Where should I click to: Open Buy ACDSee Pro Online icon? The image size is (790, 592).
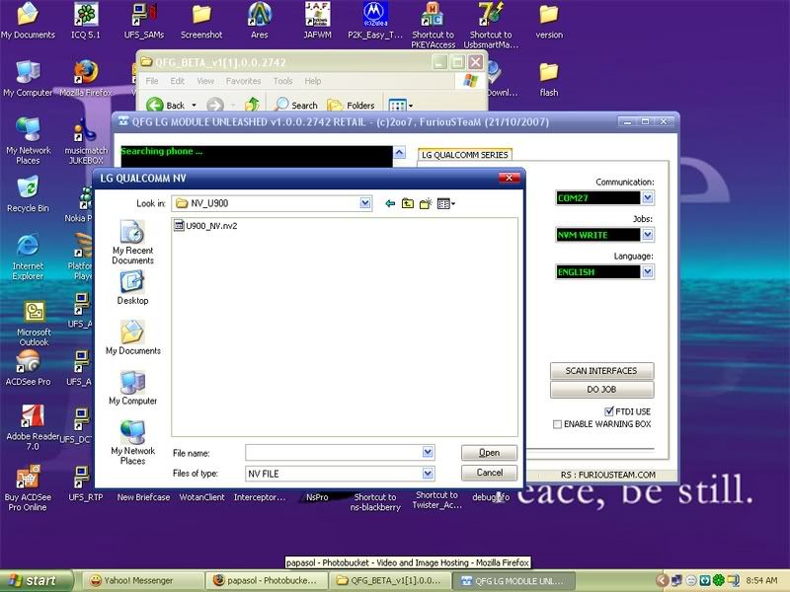[x=28, y=488]
